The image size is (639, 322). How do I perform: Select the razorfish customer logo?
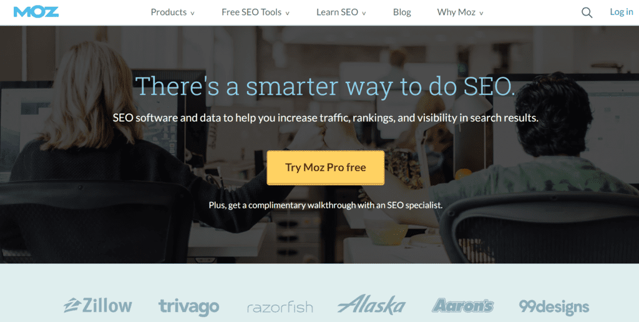(x=280, y=307)
